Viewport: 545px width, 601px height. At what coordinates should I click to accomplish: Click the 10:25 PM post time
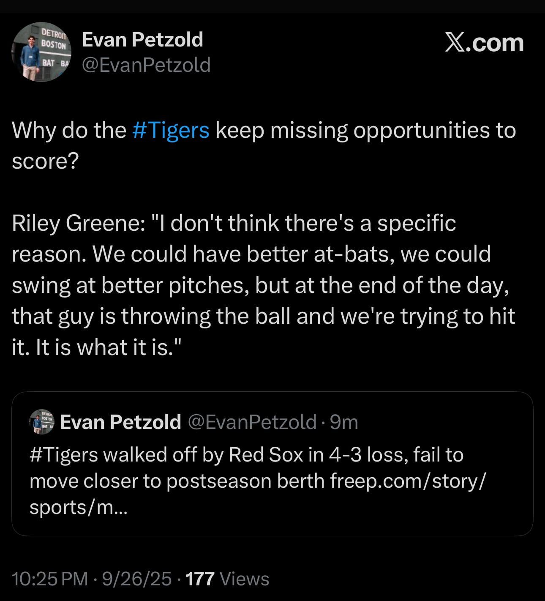pos(50,579)
